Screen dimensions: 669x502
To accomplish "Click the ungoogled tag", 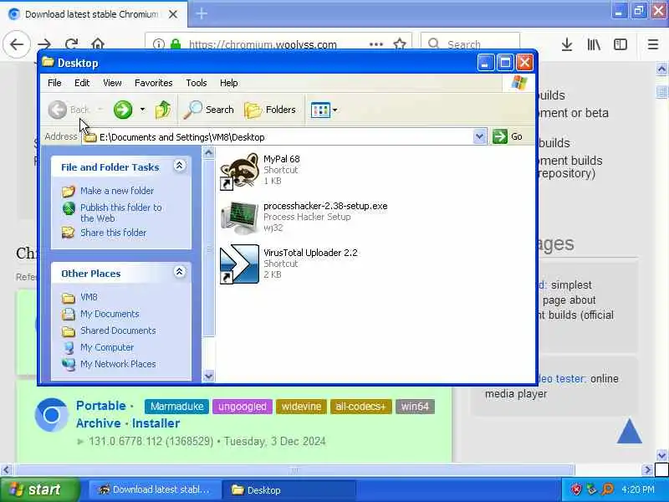I will click(243, 407).
